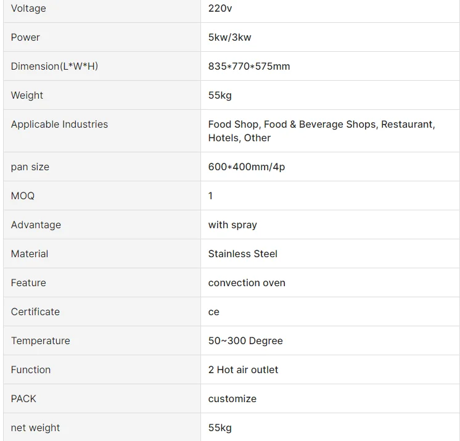Select the customize PACK value

(x=232, y=399)
